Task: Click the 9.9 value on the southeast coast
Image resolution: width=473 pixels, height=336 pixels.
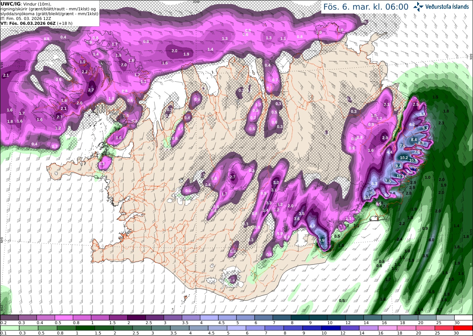Action: 321,241
